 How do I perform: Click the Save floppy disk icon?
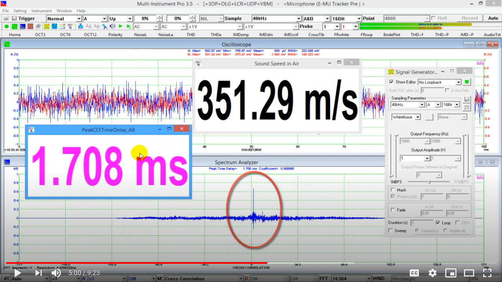tap(14, 19)
